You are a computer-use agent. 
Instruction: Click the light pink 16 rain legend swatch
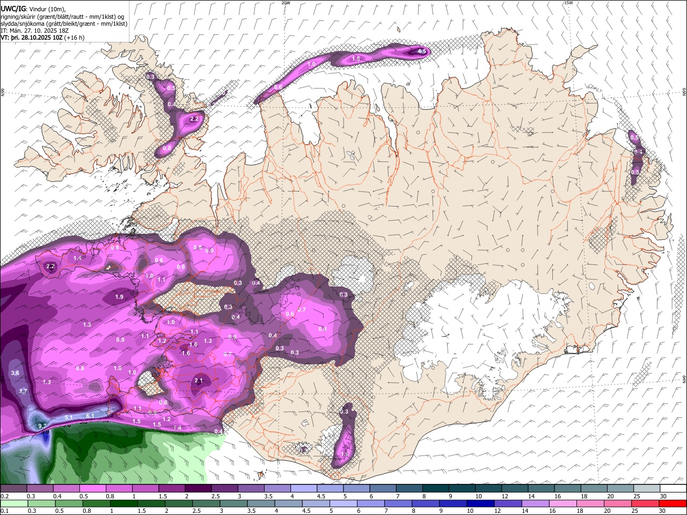563,503
